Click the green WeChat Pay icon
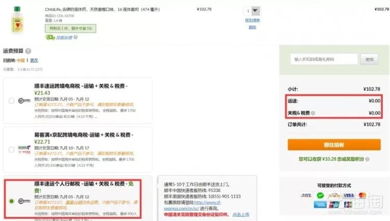The height and width of the screenshot is (221, 390). coord(320,196)
